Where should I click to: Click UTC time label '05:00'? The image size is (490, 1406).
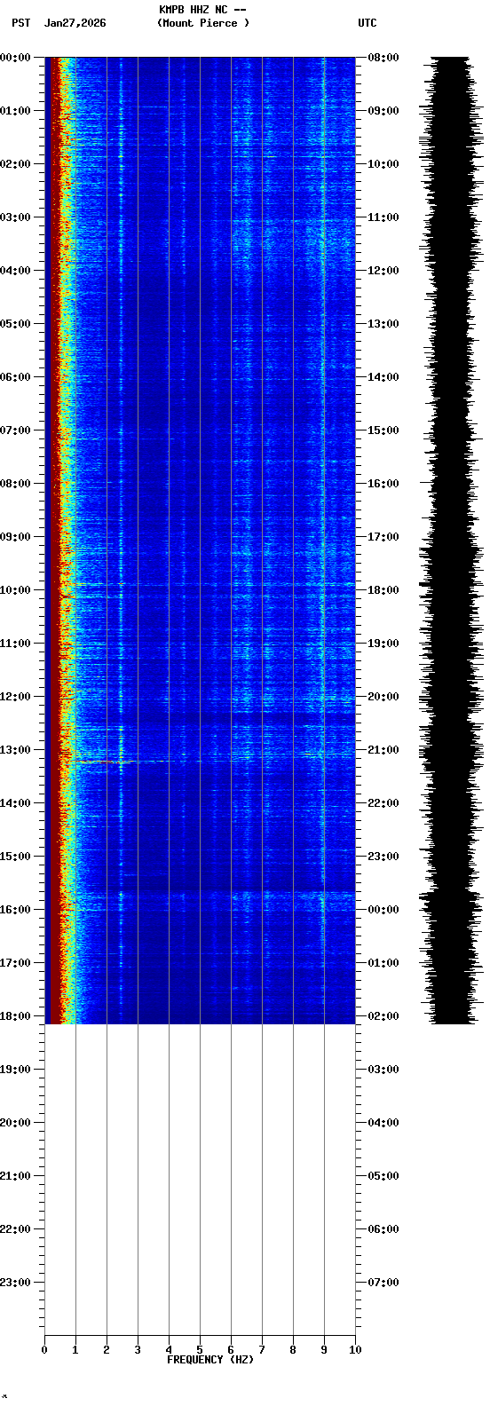(383, 1176)
